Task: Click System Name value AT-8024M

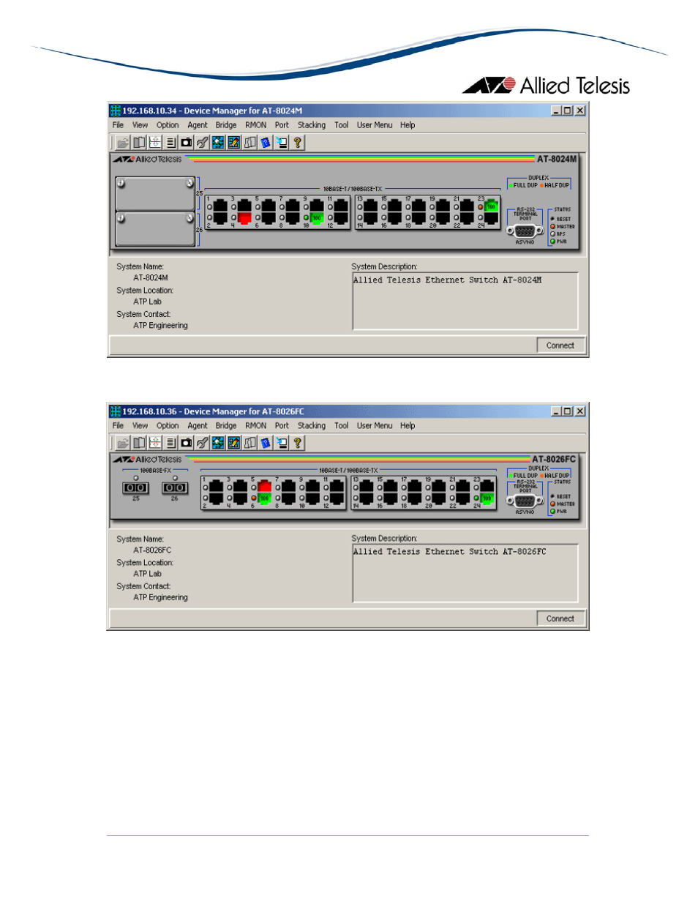Action: click(151, 278)
